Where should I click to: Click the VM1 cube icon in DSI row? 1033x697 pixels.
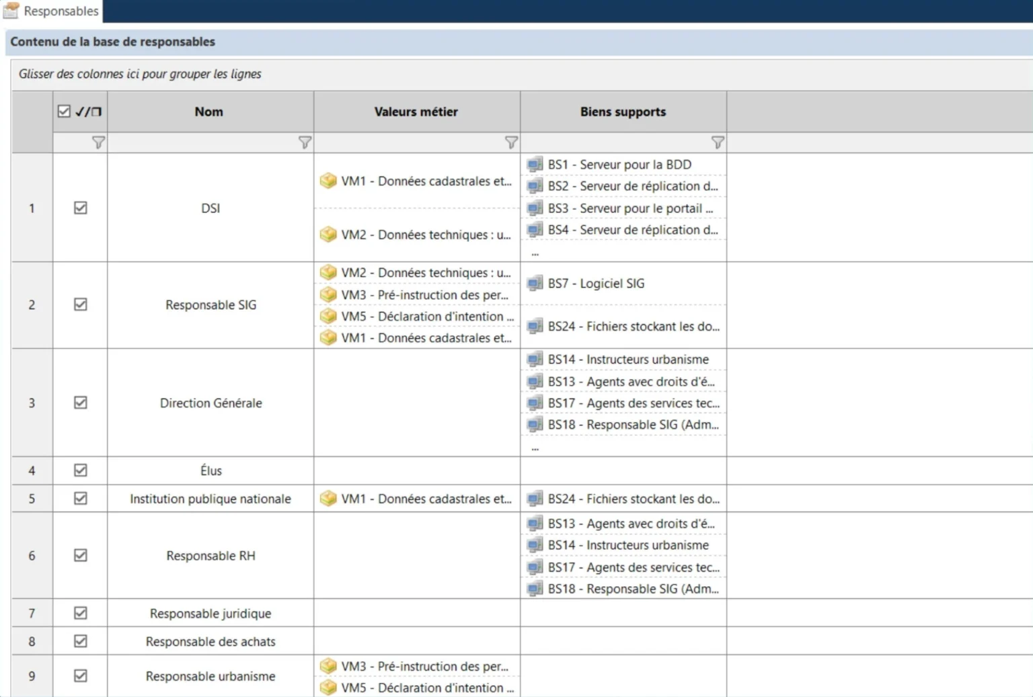[328, 181]
